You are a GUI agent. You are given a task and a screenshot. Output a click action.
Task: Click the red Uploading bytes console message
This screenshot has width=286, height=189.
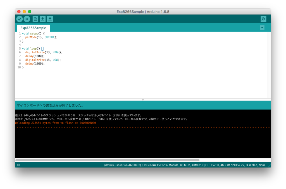pyautogui.click(x=56, y=123)
